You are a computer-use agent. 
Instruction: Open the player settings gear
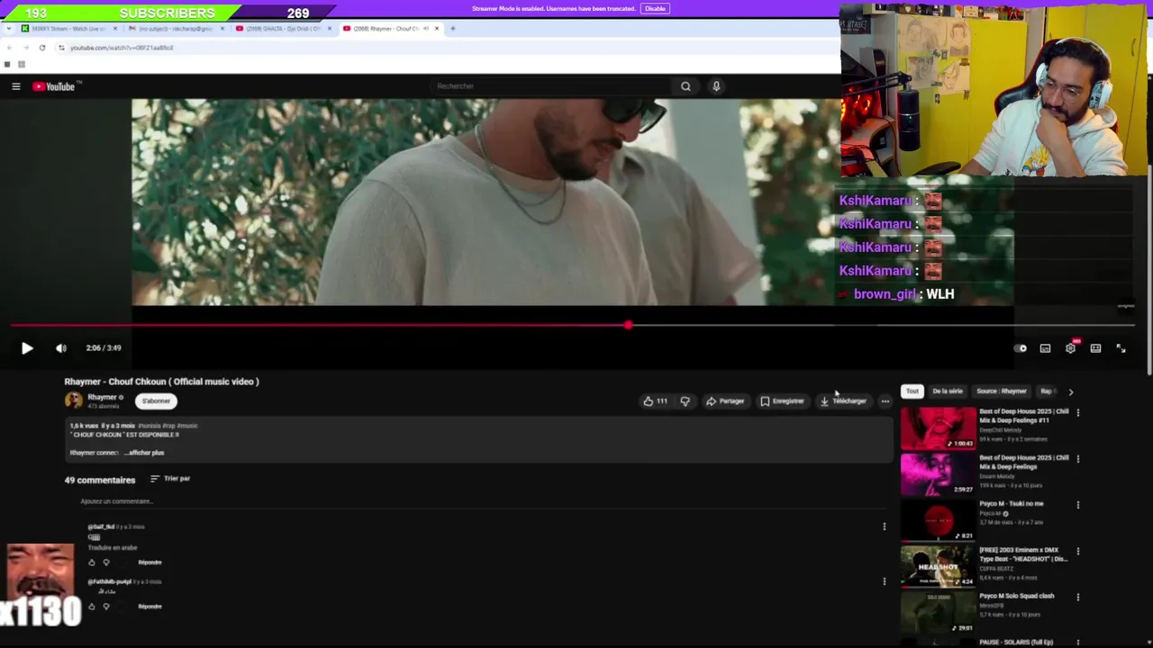click(x=1070, y=348)
